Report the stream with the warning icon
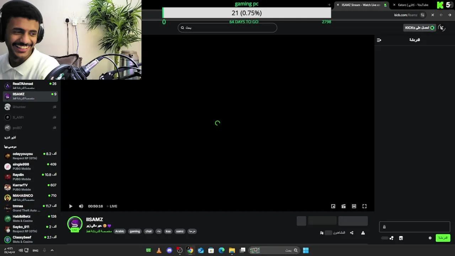The image size is (455, 256). pyautogui.click(x=363, y=233)
